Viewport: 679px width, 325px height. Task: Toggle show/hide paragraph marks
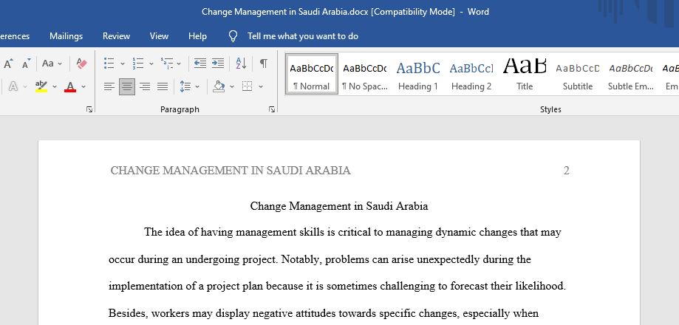[x=263, y=64]
